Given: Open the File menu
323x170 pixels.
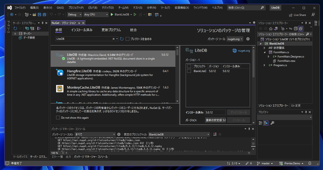Looking at the screenshot, I should 20,8.
